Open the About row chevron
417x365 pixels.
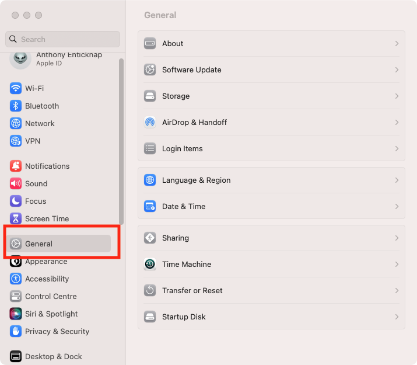[x=397, y=43]
